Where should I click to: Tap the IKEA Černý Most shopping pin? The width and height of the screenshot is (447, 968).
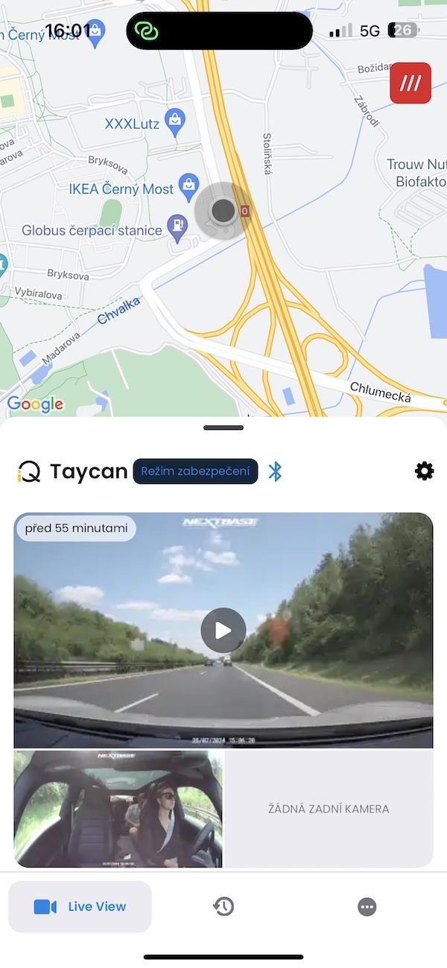click(x=189, y=187)
